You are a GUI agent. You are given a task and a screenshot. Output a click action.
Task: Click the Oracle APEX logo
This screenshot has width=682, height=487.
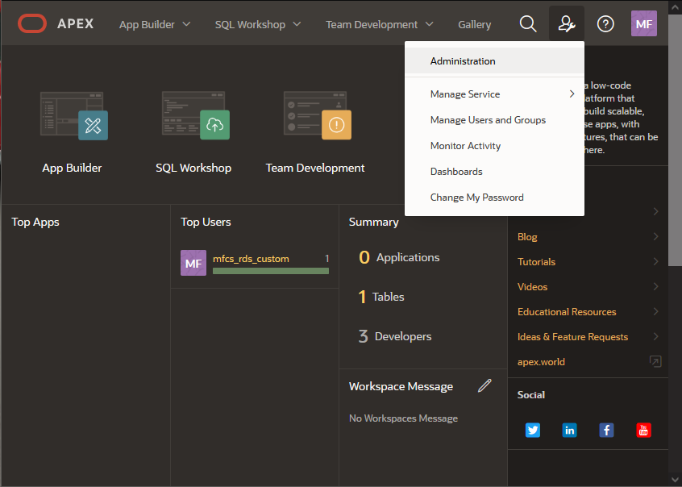click(x=56, y=23)
